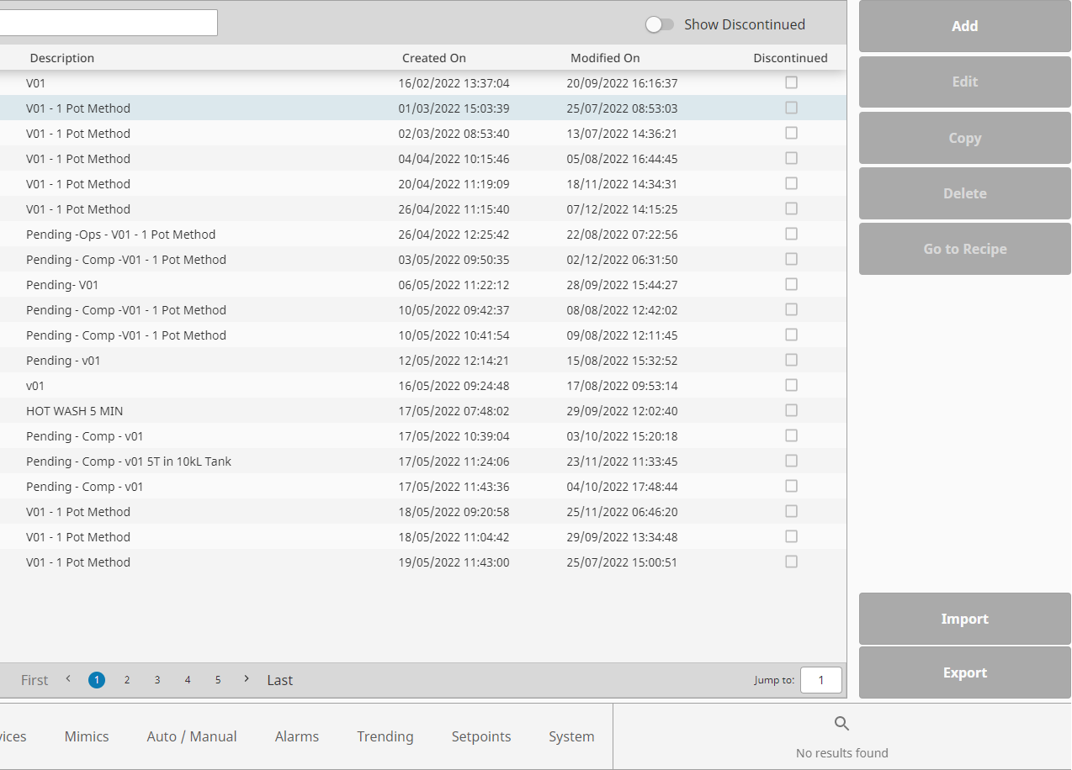The image size is (1072, 770).
Task: Click the Import button
Action: pyautogui.click(x=964, y=619)
